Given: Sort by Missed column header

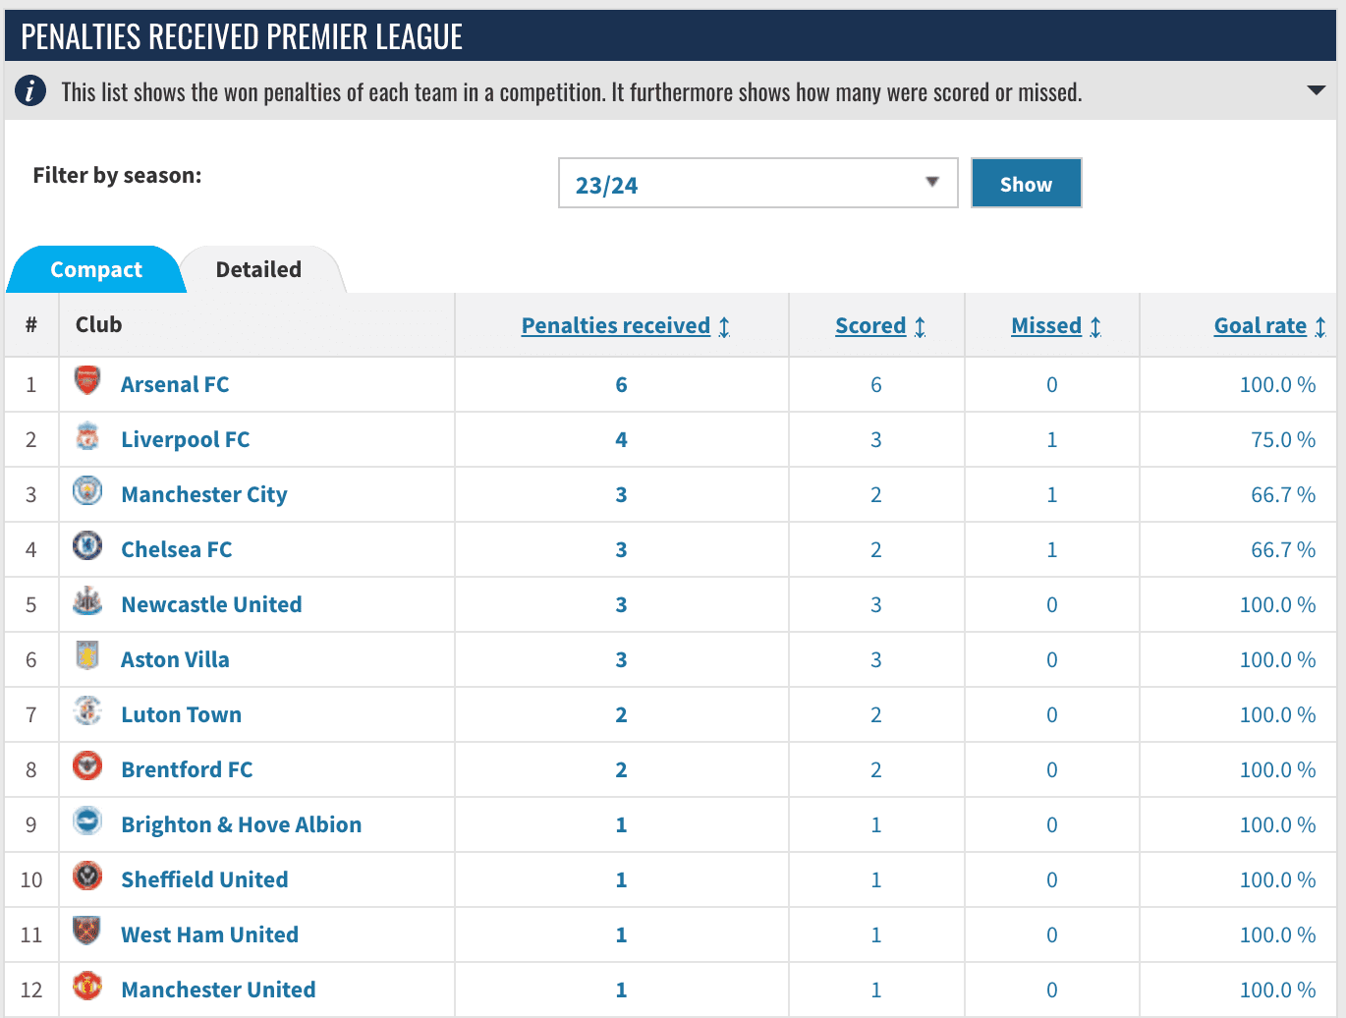Looking at the screenshot, I should [1046, 325].
